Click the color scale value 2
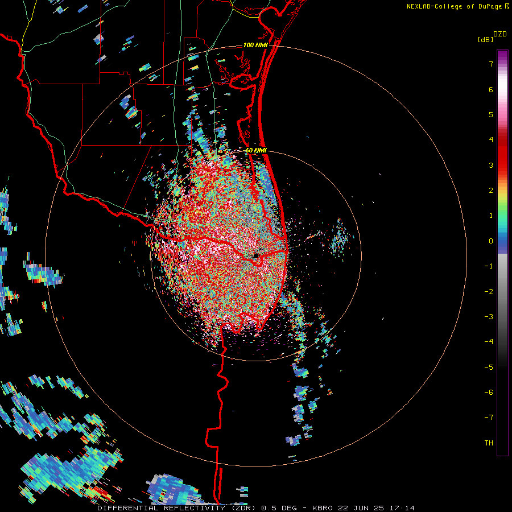512x512 pixels. 491,191
